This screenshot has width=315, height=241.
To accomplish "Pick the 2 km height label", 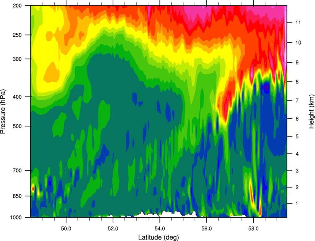I will tap(297, 187).
